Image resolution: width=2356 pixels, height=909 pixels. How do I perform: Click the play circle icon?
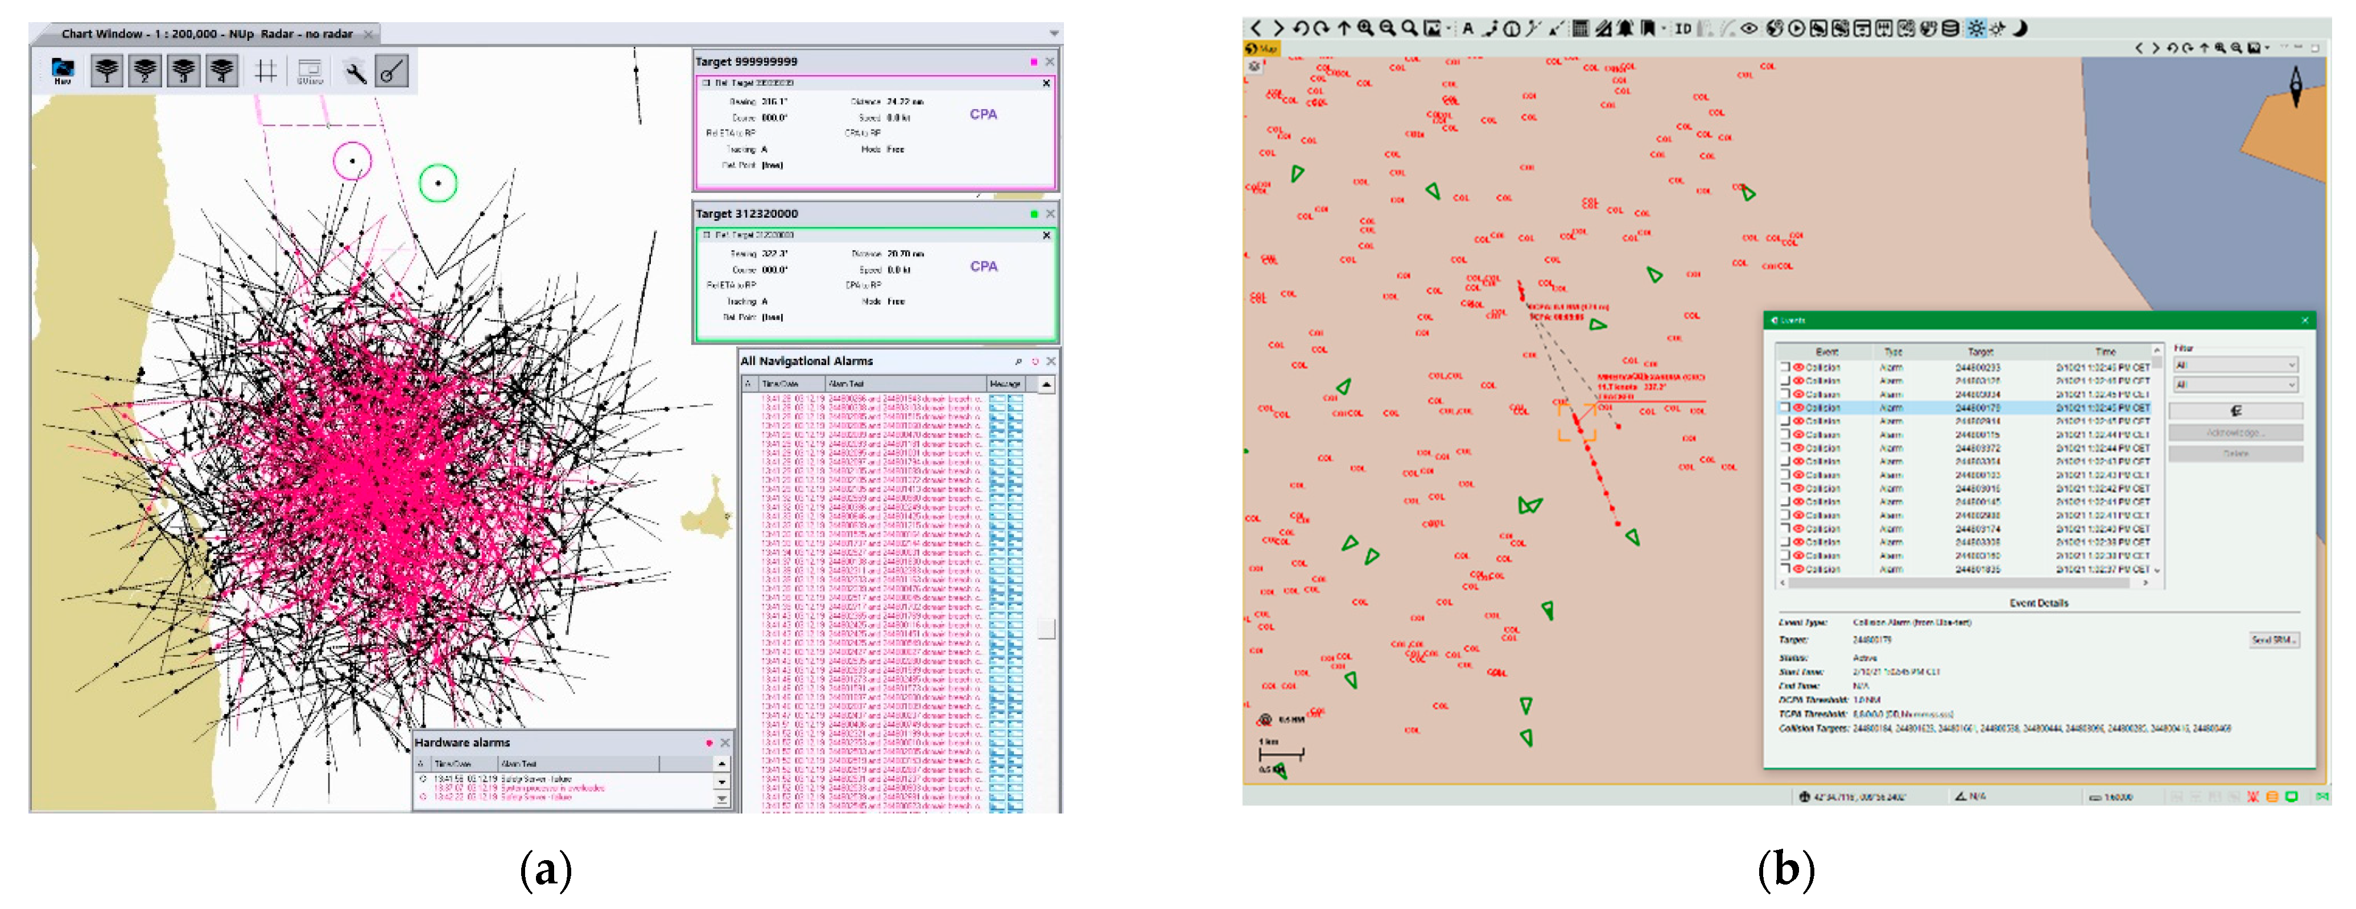click(x=1797, y=28)
